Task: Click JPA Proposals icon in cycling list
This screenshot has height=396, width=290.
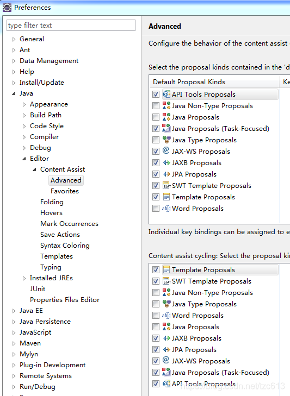Action: pyautogui.click(x=166, y=349)
